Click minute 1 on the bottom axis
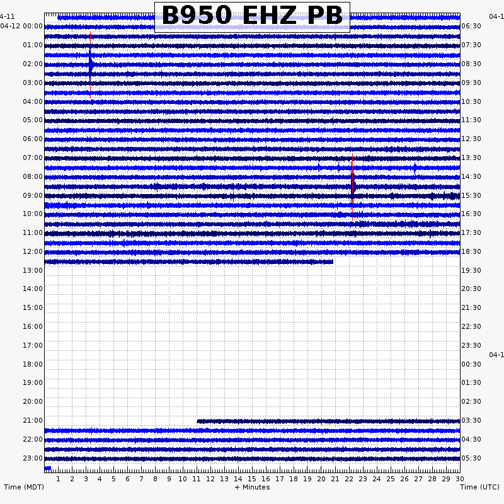The image size is (504, 504). (58, 479)
